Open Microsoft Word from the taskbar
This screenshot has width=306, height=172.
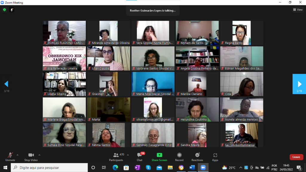192,168
